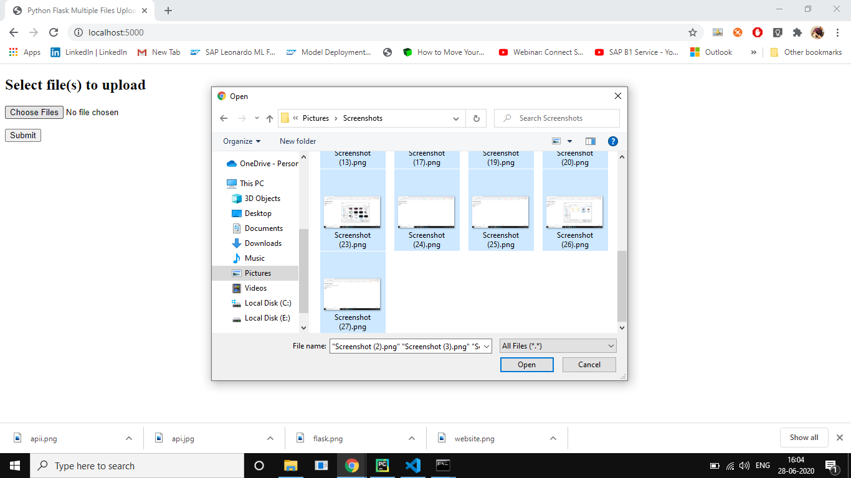
Task: Click the up-folder arrow in the Open dialog
Action: (x=270, y=118)
